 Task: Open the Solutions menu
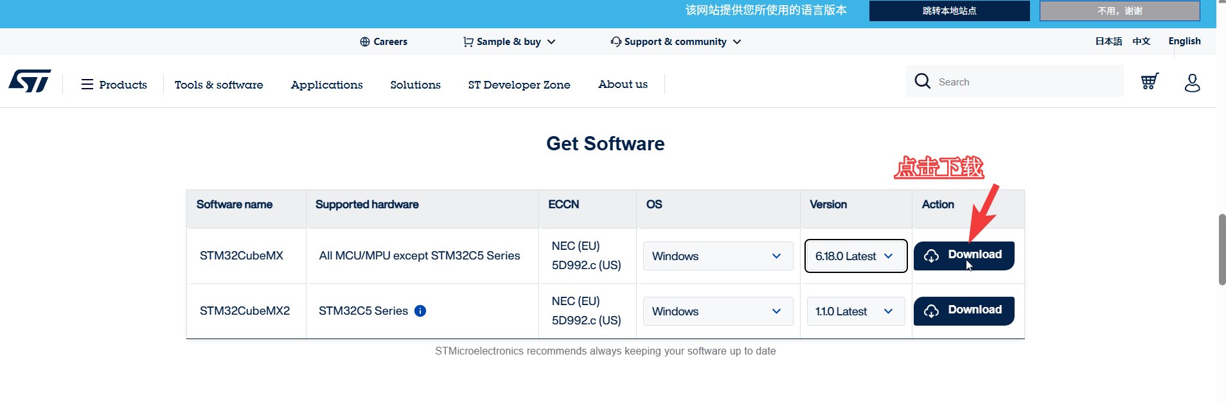pos(415,84)
